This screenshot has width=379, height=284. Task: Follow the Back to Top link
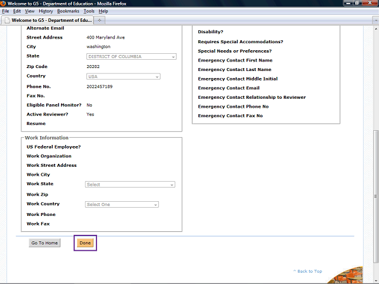click(308, 271)
